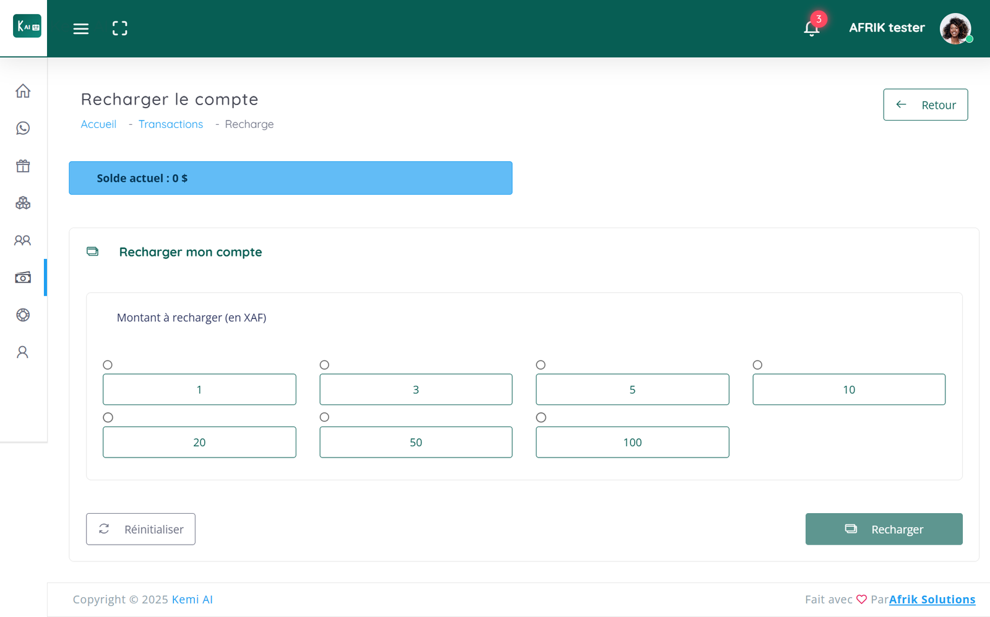Enter fullscreen mode with header icon

coord(120,28)
